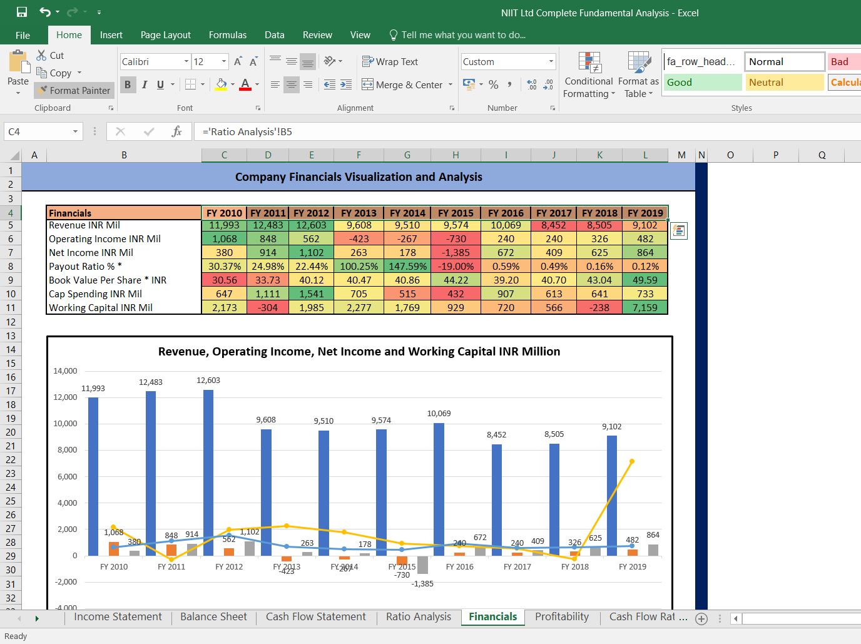
Task: Apply the red Font Color swatch
Action: (x=245, y=84)
